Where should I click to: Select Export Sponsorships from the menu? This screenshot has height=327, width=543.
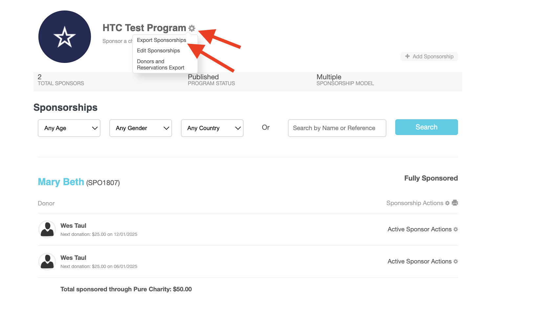[162, 40]
